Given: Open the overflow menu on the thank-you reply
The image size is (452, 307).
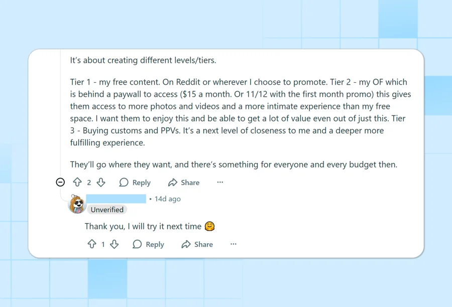Looking at the screenshot, I should [x=233, y=244].
